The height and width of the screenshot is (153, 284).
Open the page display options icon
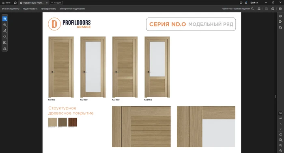281,140
